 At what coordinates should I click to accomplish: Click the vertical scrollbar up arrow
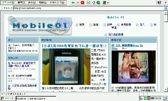166,13
